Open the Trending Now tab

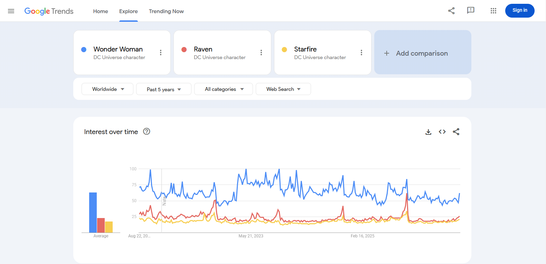(166, 11)
